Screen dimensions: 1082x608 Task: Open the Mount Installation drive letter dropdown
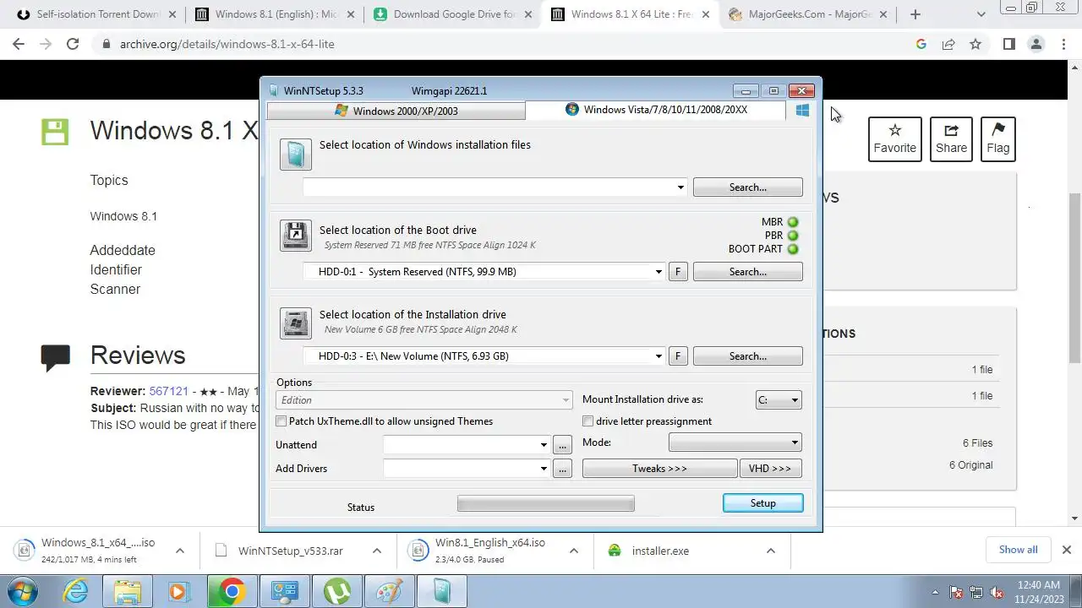point(779,400)
